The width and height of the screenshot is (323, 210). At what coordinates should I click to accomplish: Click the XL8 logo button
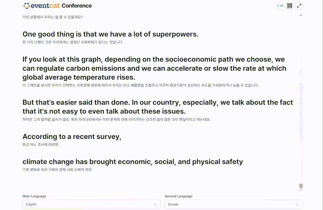280,6
